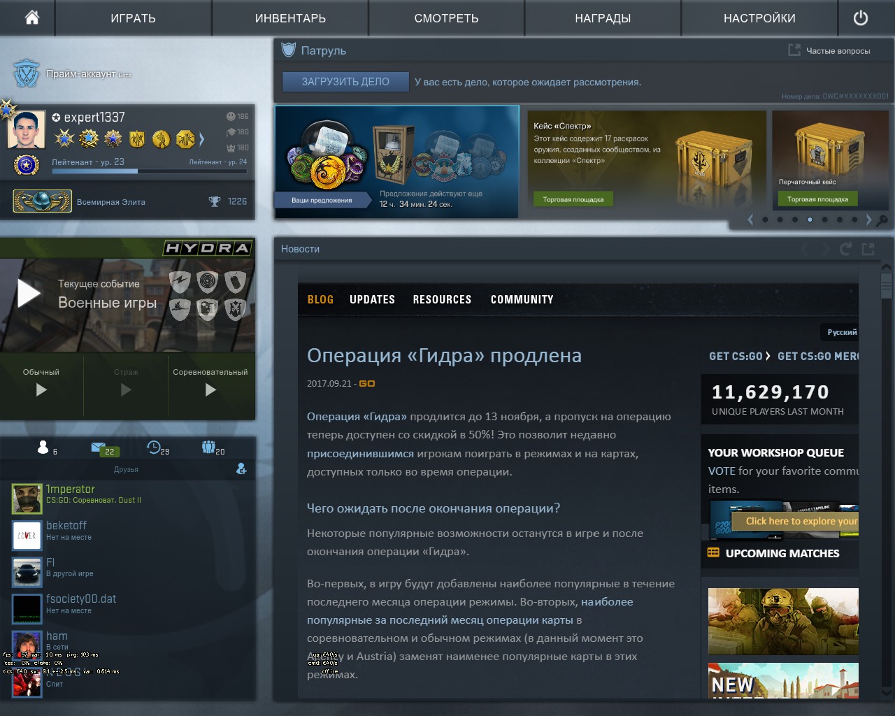Viewport: 895px width, 716px height.
Task: Follow the присоединившимся link in the article
Action: click(360, 453)
